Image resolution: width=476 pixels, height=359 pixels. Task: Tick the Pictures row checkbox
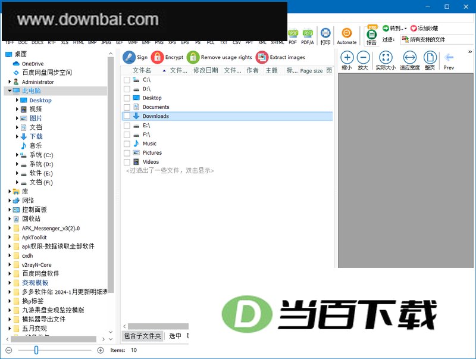click(x=127, y=153)
